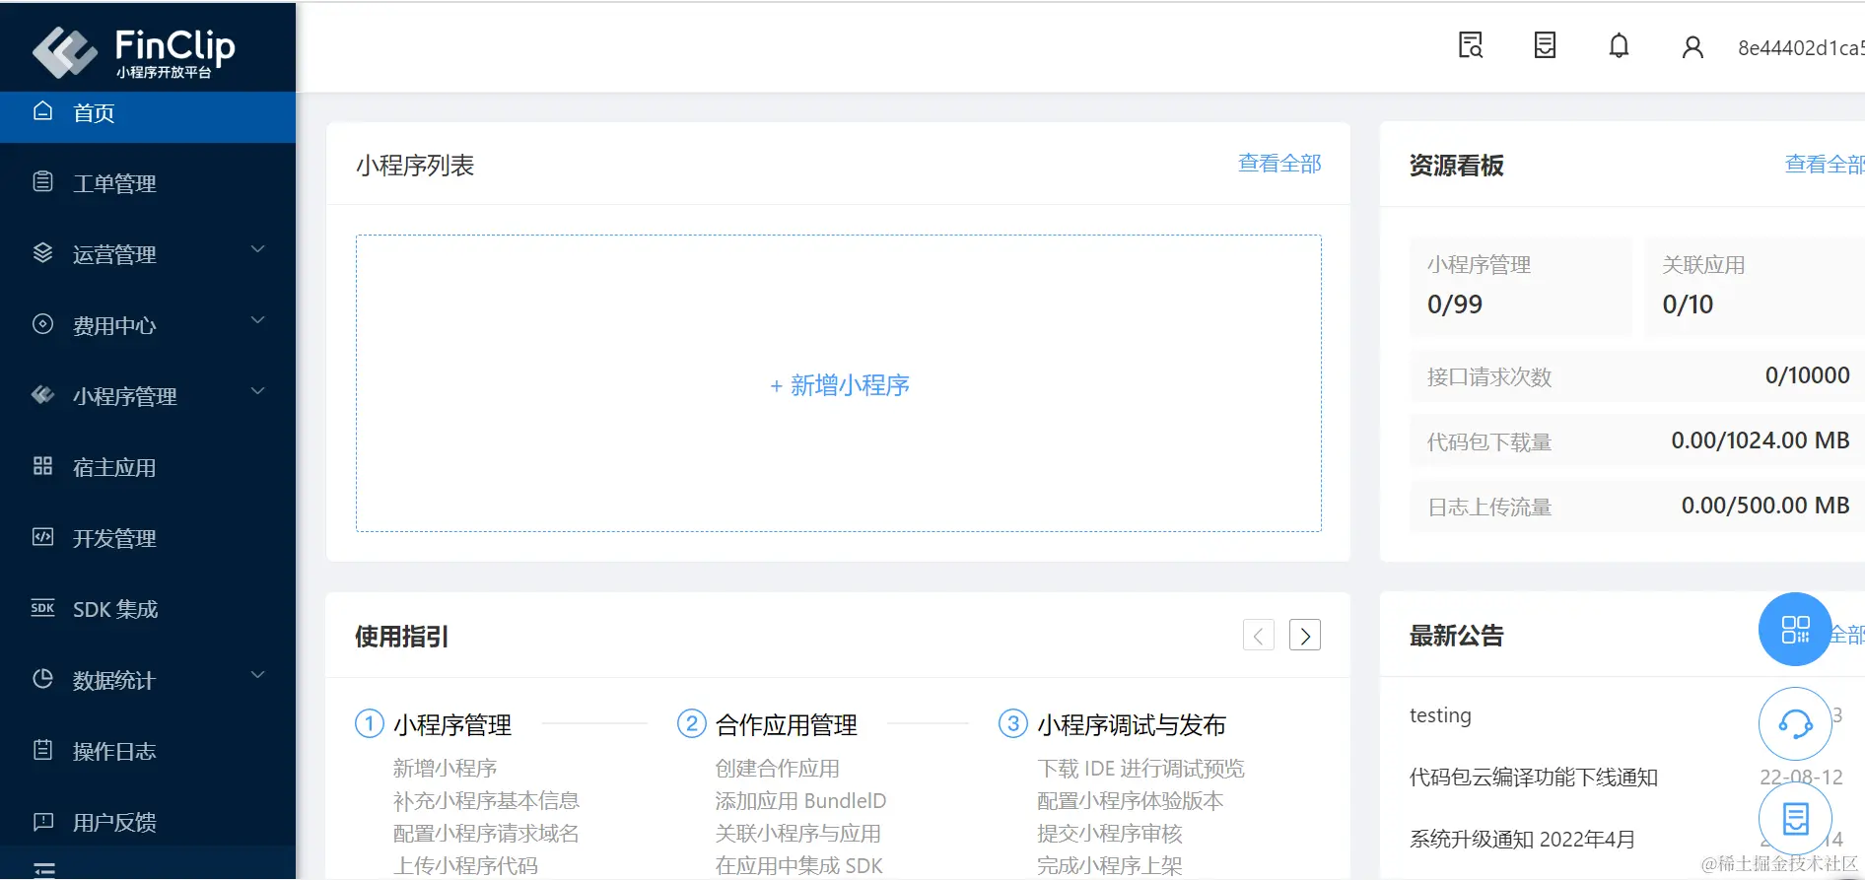Image resolution: width=1865 pixels, height=880 pixels.
Task: Open 开发管理 menu item
Action: (x=148, y=538)
